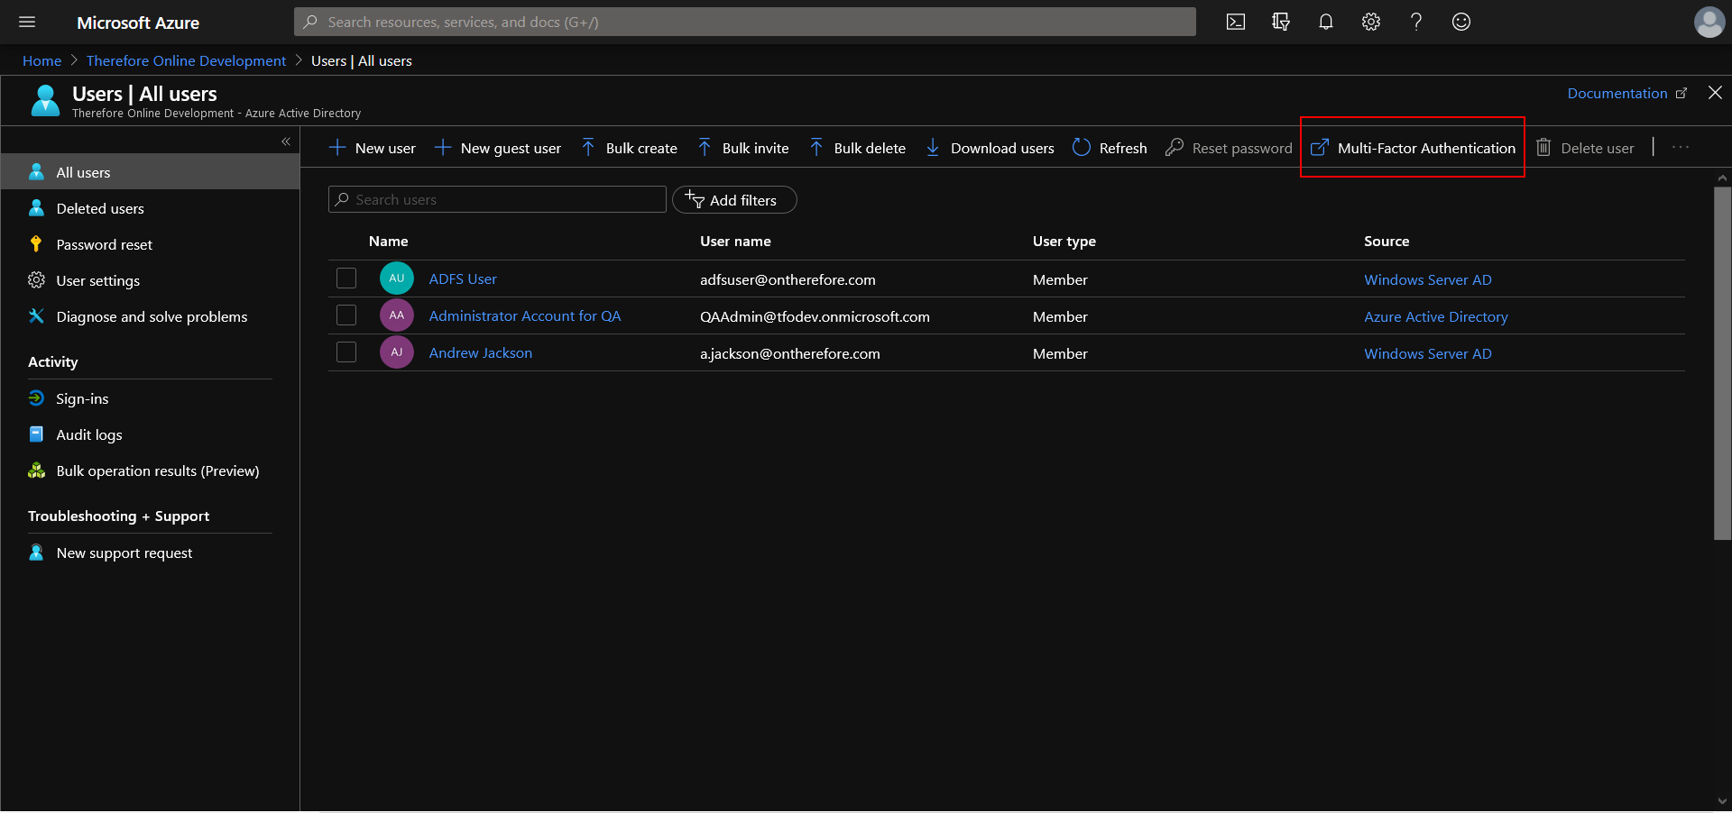Open the help question mark icon
Viewport: 1732px width, 813px height.
(x=1415, y=22)
